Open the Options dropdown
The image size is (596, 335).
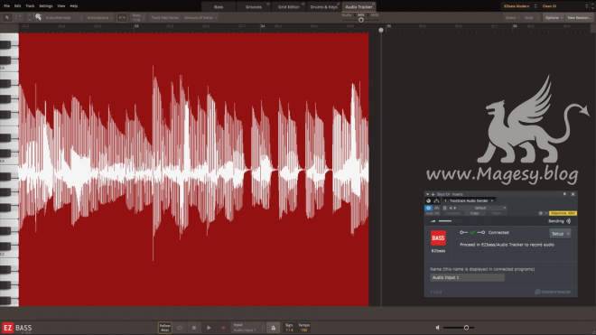coord(553,17)
